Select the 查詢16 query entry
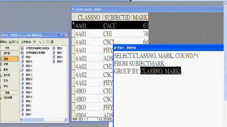This screenshot has width=227, height=127. pos(27,88)
